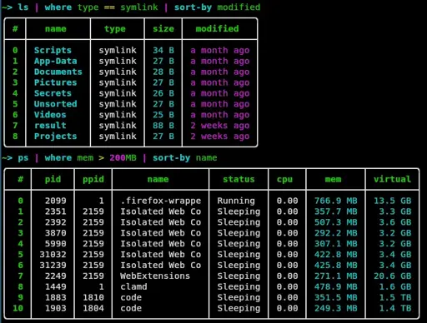Click the 'ppid' column header
427x323 pixels.
pyautogui.click(x=93, y=179)
